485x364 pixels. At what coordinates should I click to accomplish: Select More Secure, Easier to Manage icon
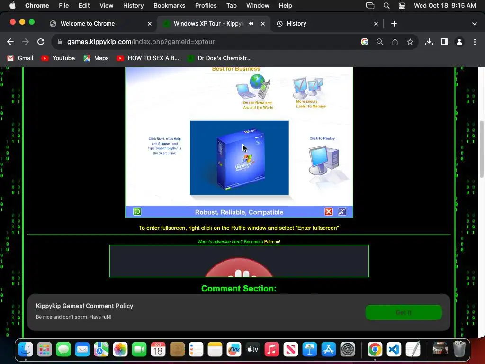[x=308, y=87]
